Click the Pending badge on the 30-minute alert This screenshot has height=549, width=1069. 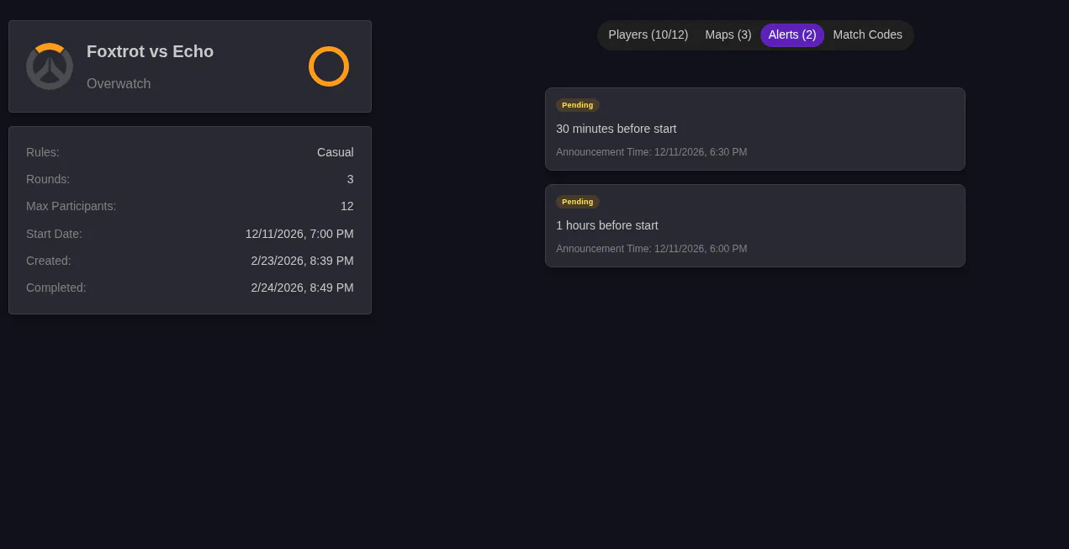(x=577, y=105)
